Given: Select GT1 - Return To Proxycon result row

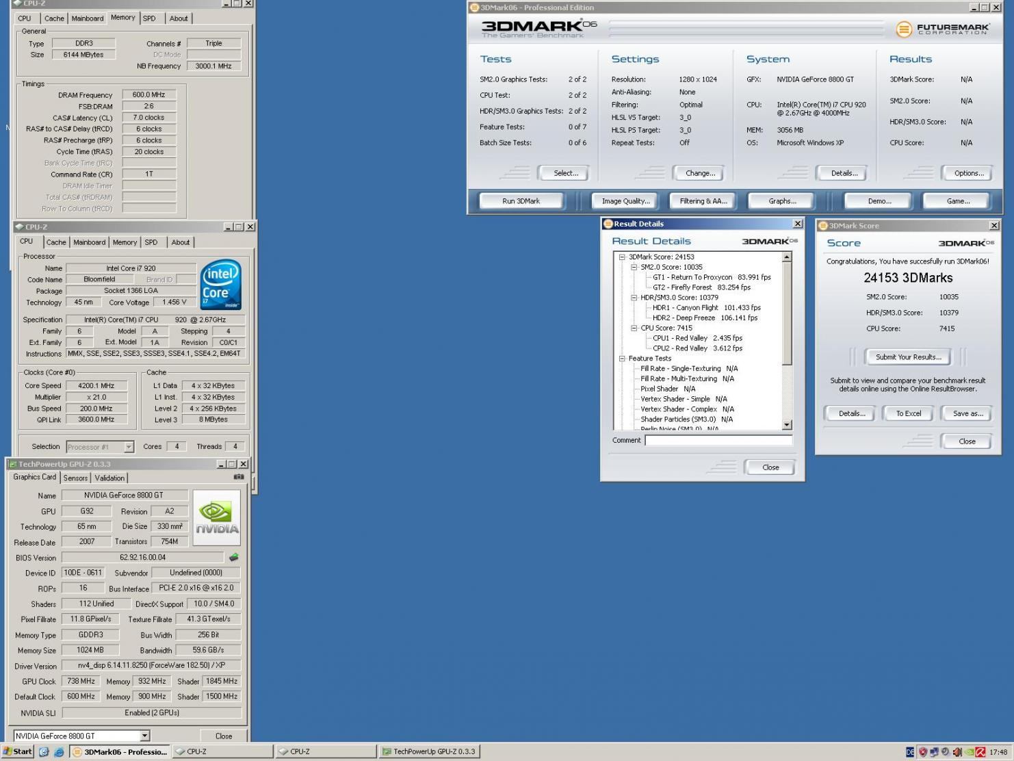Looking at the screenshot, I should tap(712, 277).
